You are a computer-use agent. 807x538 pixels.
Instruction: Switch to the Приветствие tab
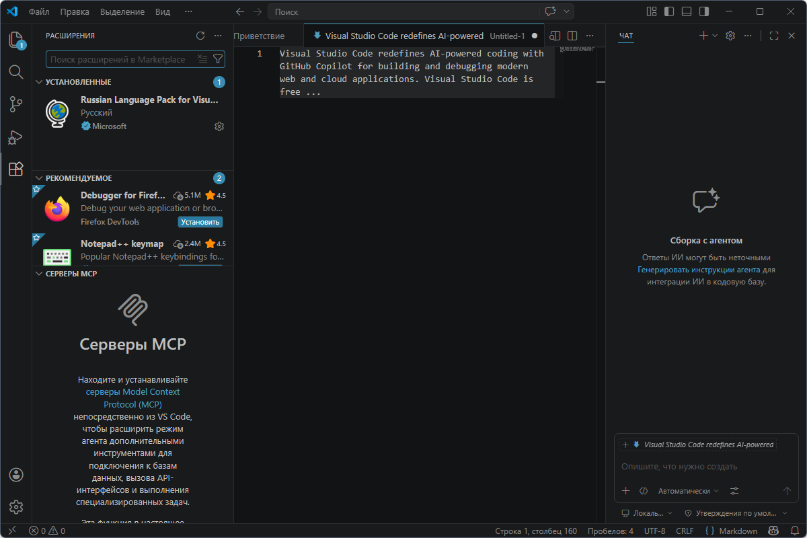[x=260, y=36]
